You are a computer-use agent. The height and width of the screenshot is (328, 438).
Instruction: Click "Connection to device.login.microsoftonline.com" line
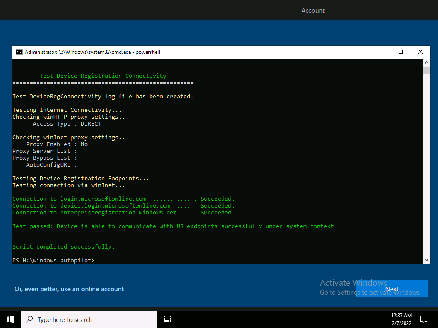click(123, 205)
